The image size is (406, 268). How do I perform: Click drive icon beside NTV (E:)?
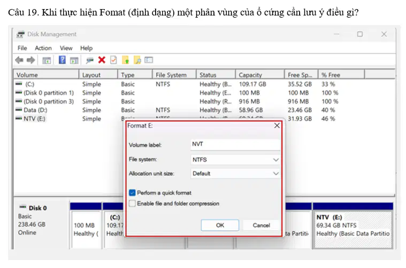click(19, 119)
